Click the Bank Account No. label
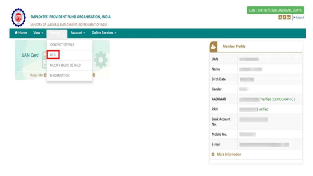This screenshot has width=313, height=176. 221,122
